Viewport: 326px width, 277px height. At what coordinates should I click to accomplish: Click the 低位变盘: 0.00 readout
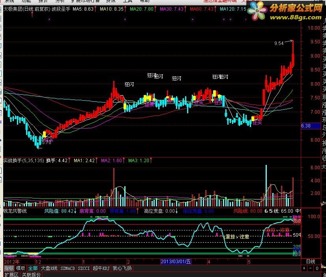(x=199, y=211)
